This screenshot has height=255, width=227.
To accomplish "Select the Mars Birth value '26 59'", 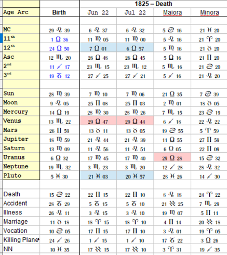I will [x=59, y=131].
